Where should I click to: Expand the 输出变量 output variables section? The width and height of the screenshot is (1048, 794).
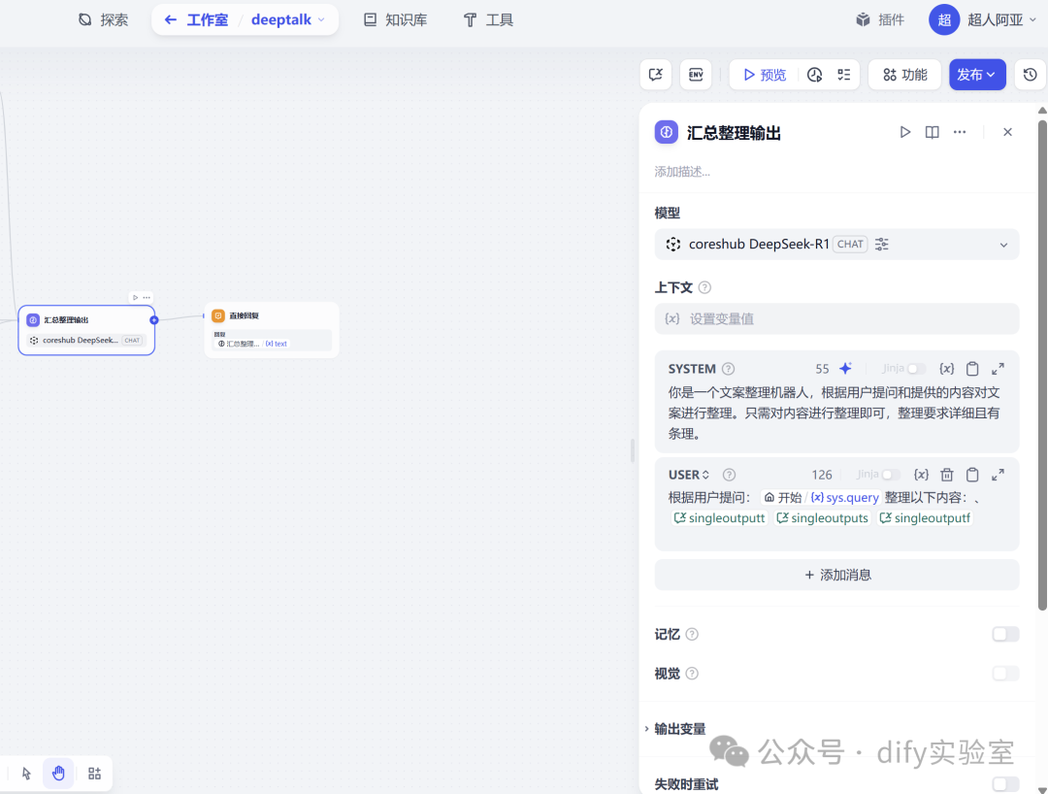(x=675, y=729)
